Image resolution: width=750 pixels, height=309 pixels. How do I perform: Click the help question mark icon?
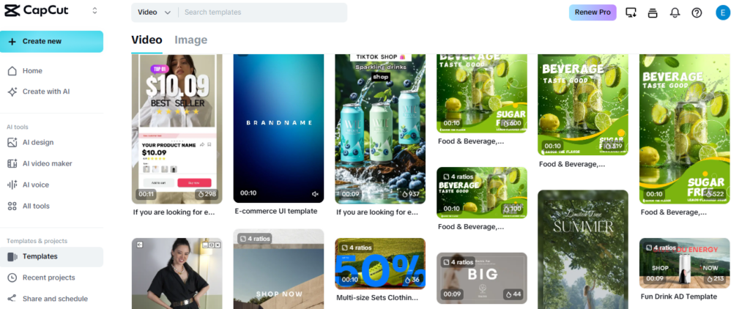697,13
